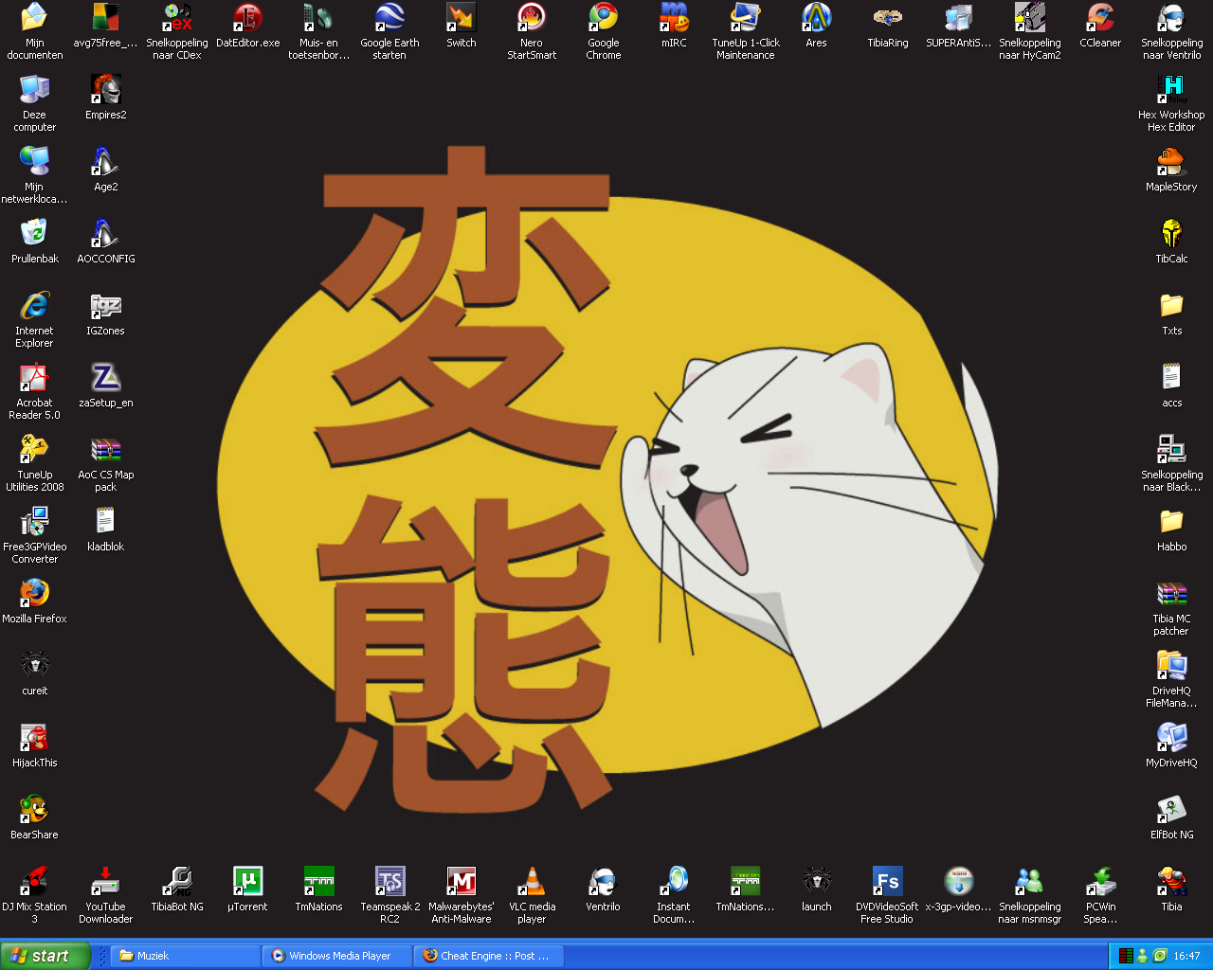Launch VLC media player icon
The height and width of the screenshot is (970, 1213).
click(x=532, y=881)
